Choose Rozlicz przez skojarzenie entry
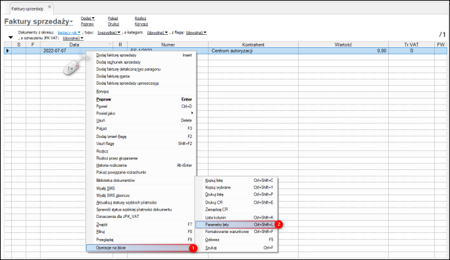 coord(141,158)
